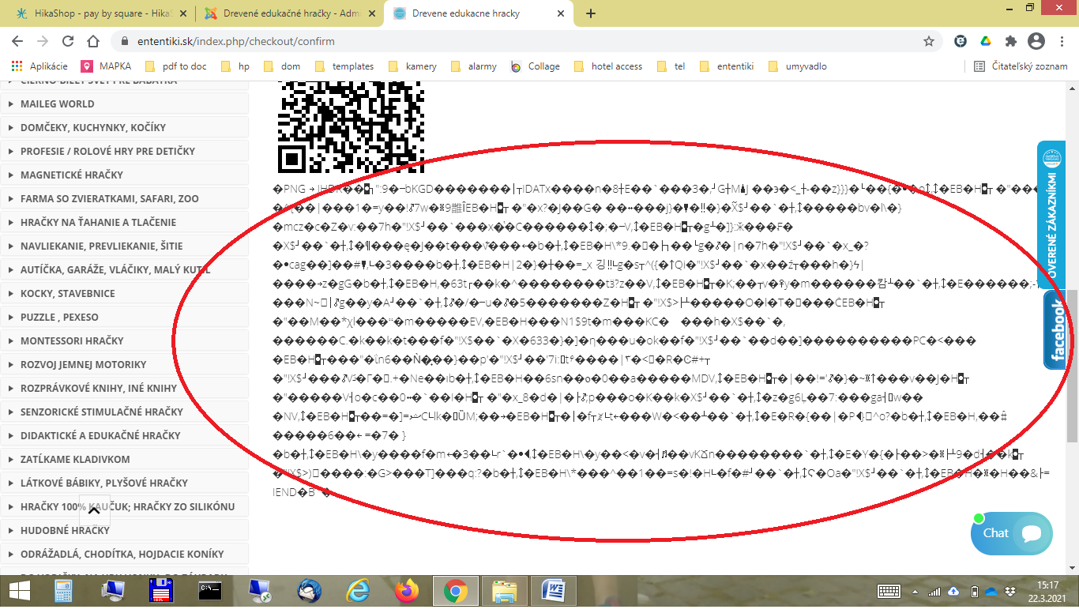1079x613 pixels.
Task: Open the Extensions puzzle icon
Action: [1010, 41]
